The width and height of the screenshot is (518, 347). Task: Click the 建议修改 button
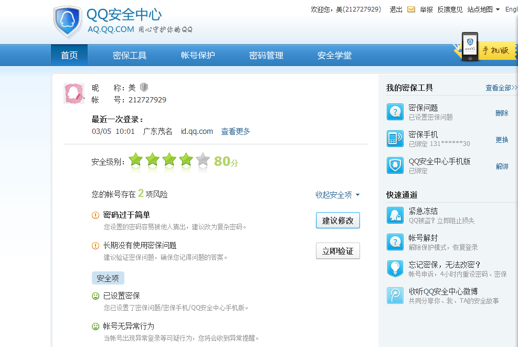click(x=337, y=220)
